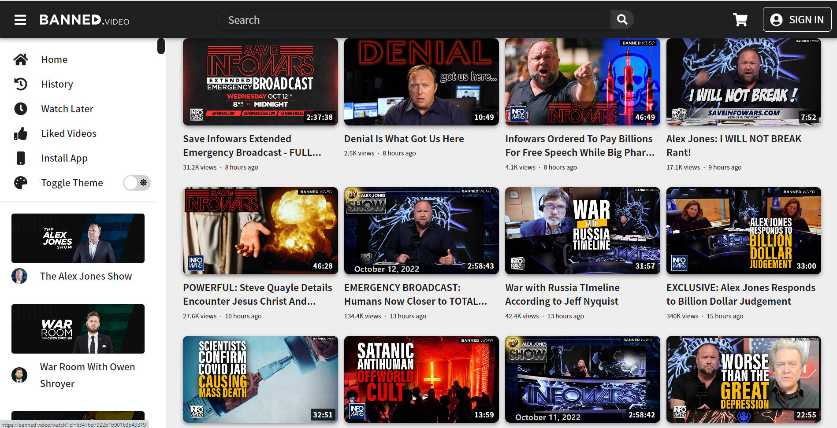Click the Liked Videos thumbs-up icon
Screen dimensions: 837x428
21,133
